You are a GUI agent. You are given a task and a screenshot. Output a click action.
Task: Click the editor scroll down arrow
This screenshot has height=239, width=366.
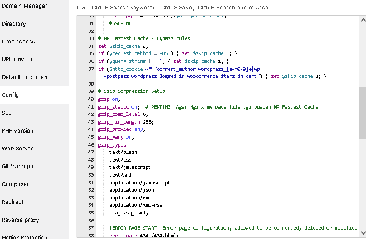coord(363,232)
